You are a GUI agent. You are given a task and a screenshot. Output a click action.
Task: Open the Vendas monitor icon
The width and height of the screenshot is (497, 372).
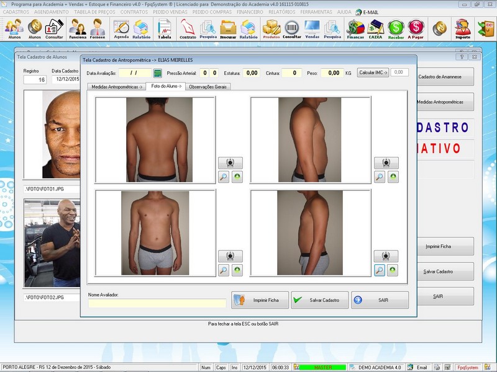(312, 29)
